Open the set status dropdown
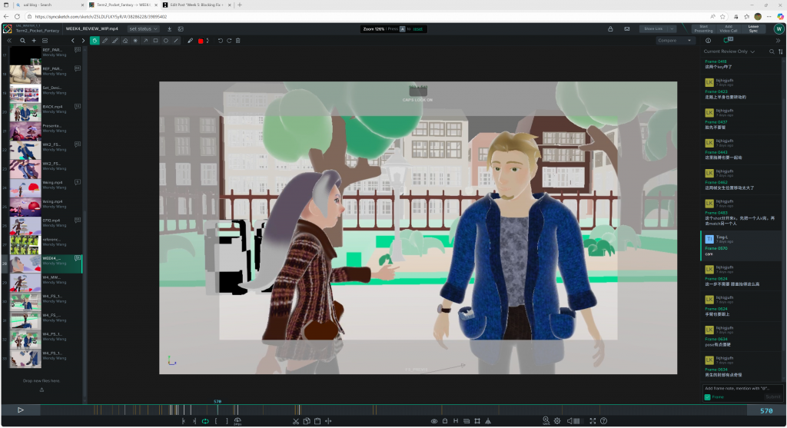This screenshot has height=428, width=787. point(143,29)
